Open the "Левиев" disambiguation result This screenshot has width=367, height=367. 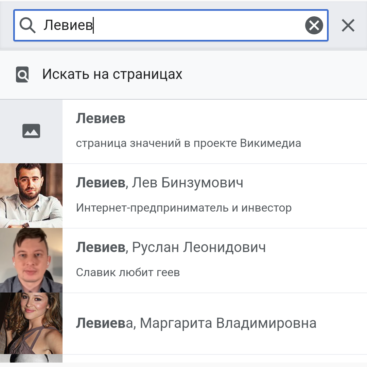click(x=101, y=118)
